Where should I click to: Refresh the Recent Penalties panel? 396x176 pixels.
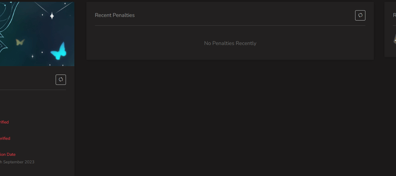[360, 15]
